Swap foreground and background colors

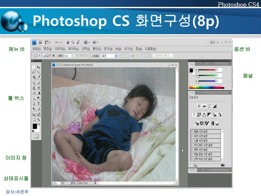click(x=39, y=124)
